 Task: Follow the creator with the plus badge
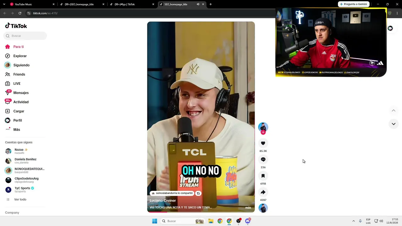pyautogui.click(x=263, y=132)
